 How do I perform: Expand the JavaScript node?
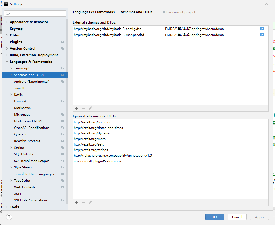point(11,68)
